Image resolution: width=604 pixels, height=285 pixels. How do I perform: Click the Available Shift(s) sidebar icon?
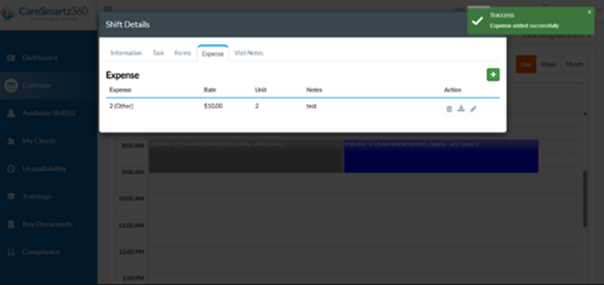11,113
